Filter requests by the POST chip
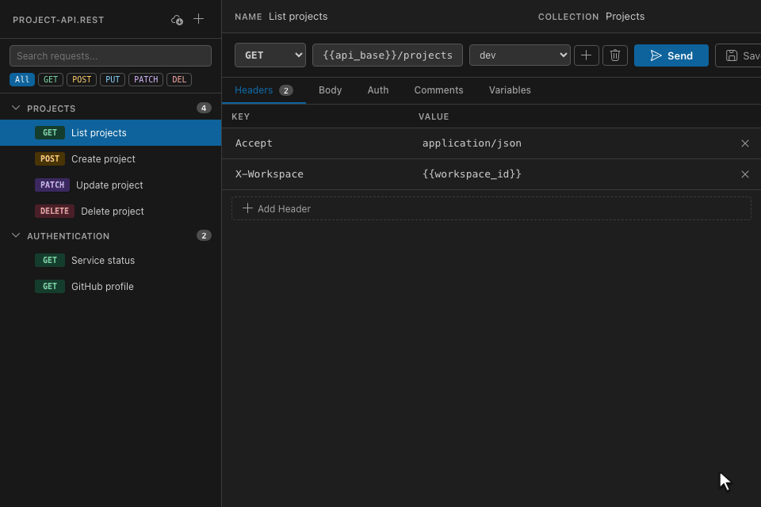761x507 pixels. coord(82,79)
